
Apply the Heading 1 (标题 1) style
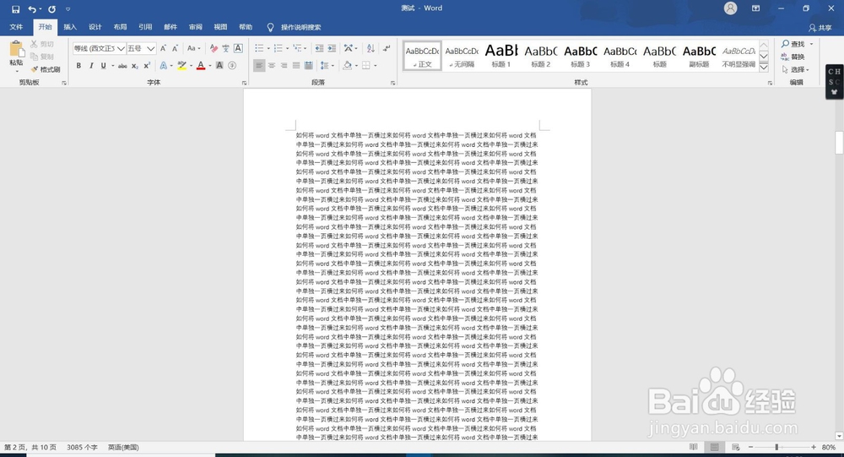pos(501,56)
